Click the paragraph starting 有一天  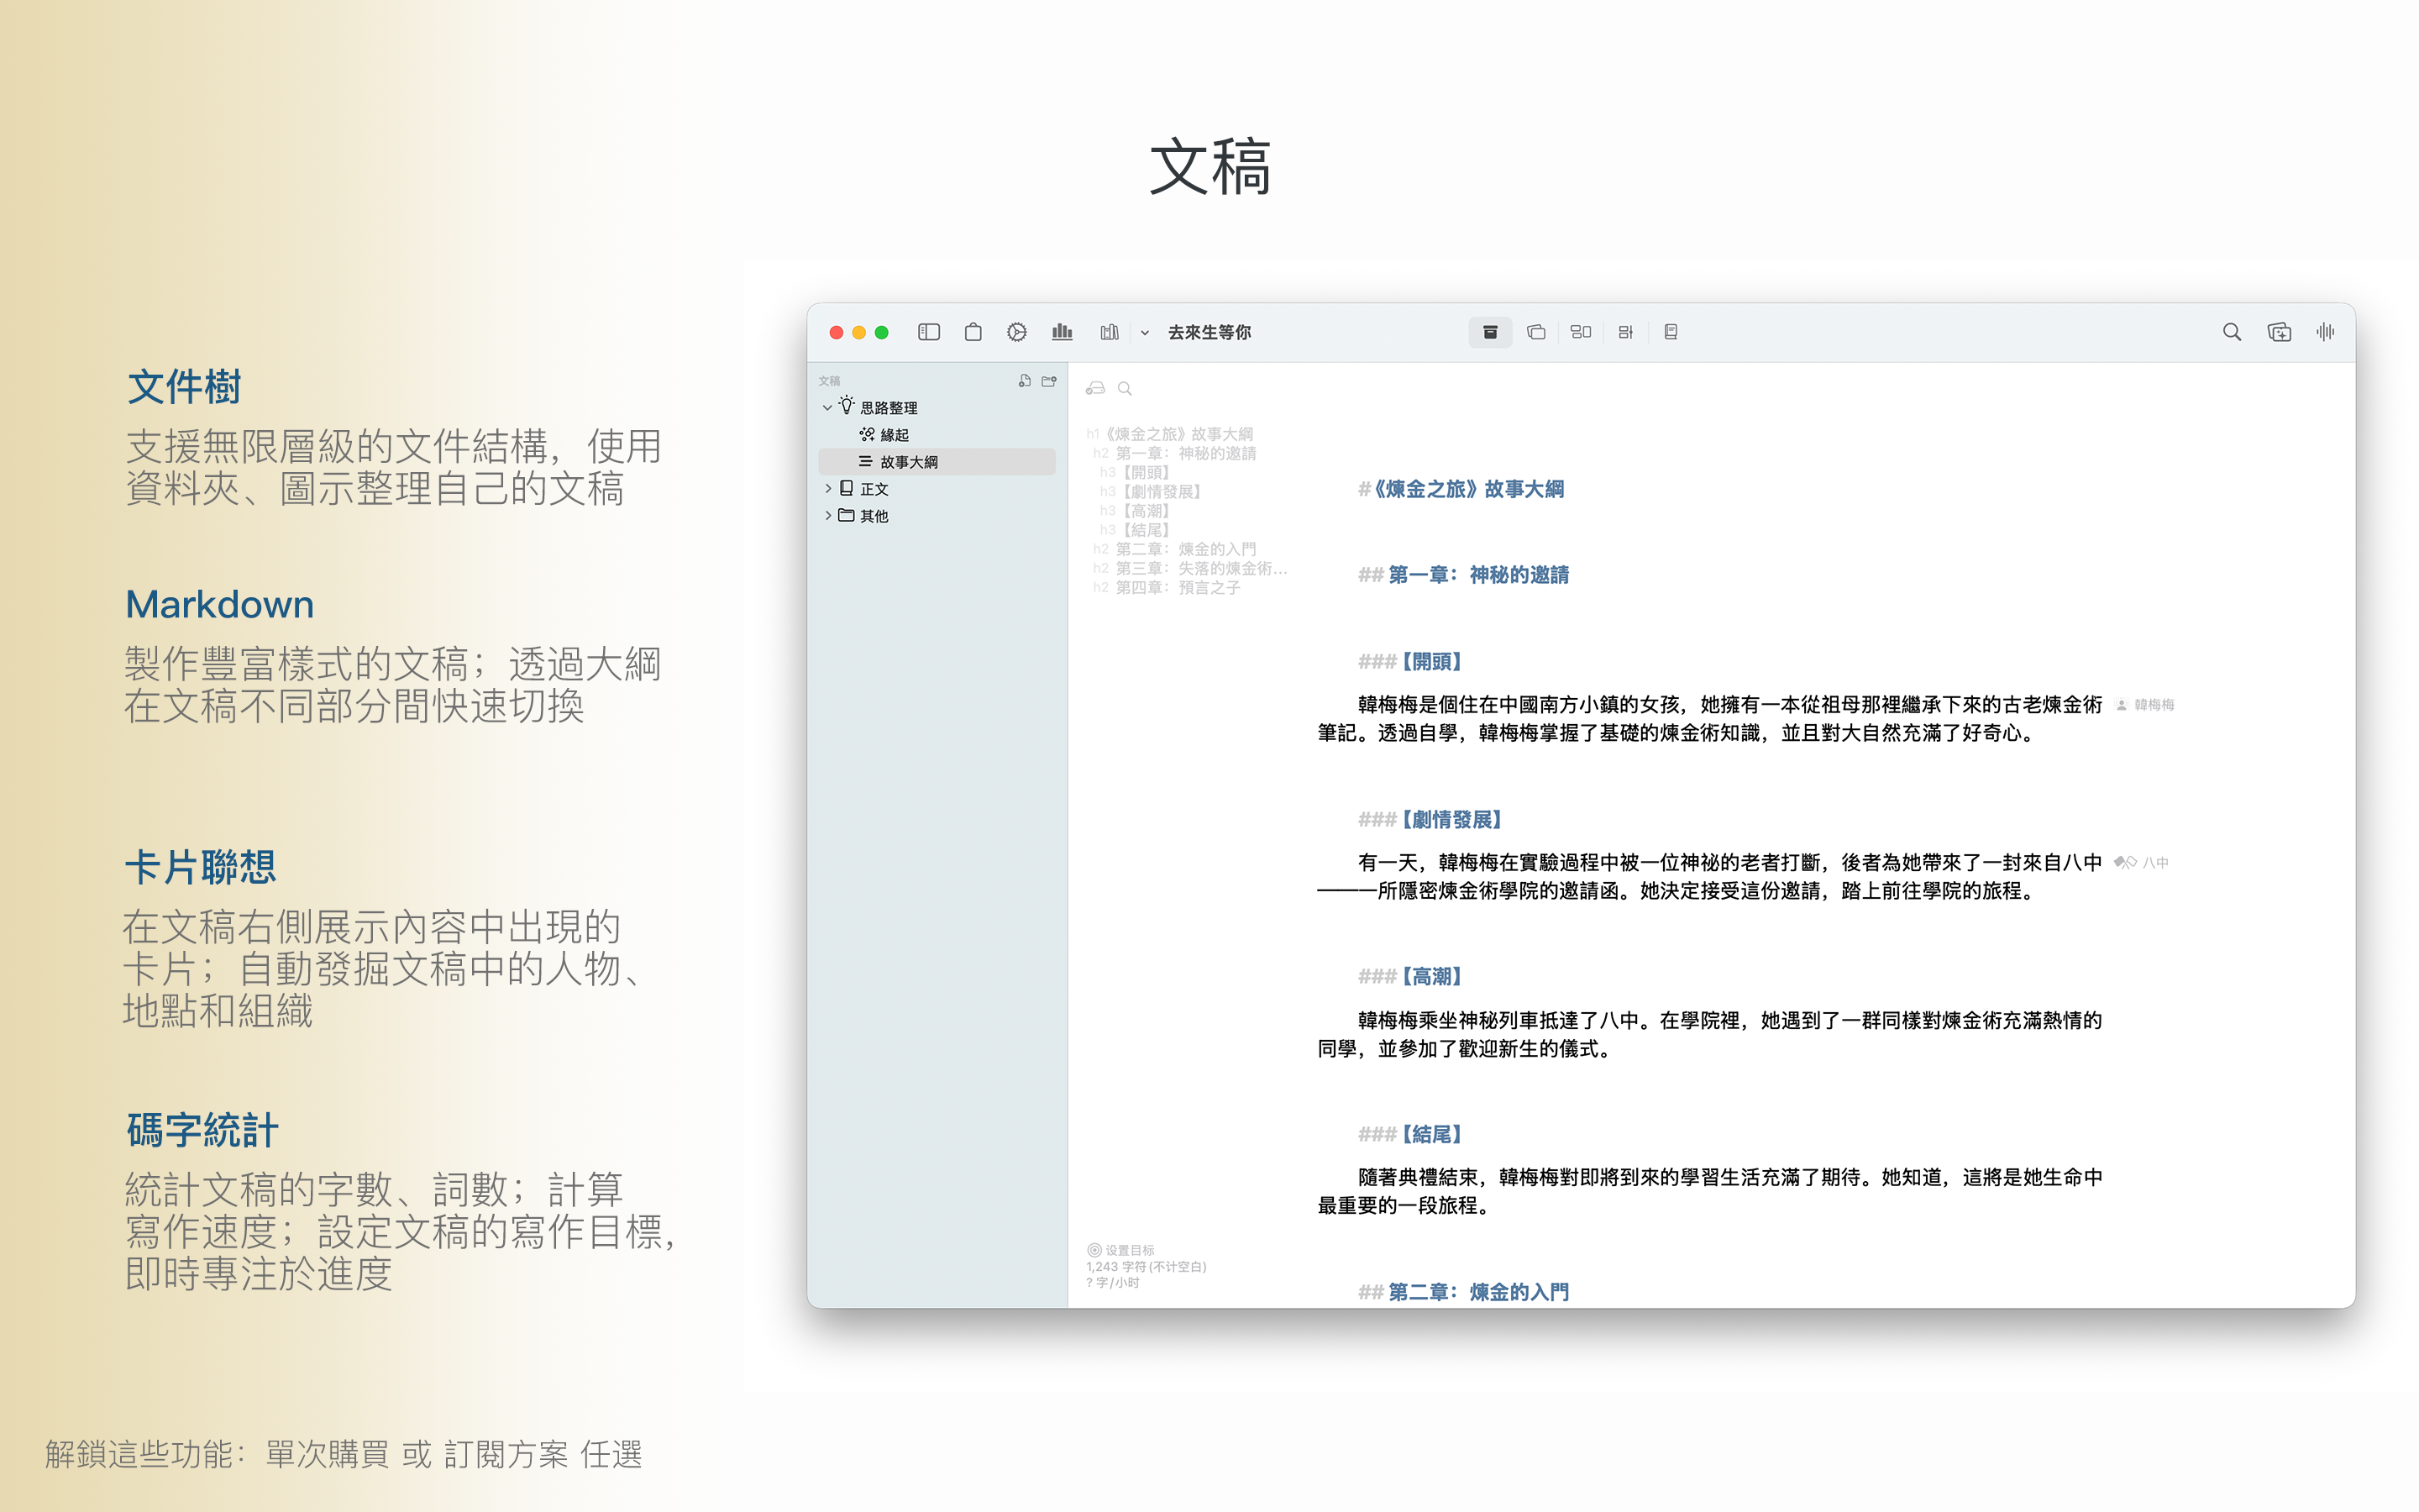click(1709, 877)
